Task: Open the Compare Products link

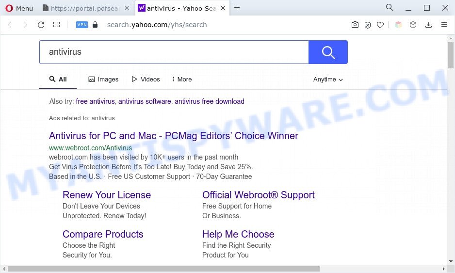Action: [103, 234]
